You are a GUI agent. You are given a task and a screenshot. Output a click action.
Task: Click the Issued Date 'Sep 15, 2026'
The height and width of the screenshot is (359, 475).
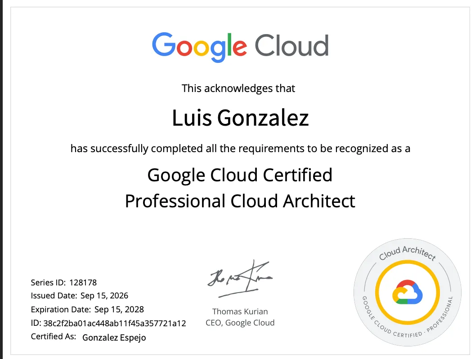pyautogui.click(x=104, y=296)
